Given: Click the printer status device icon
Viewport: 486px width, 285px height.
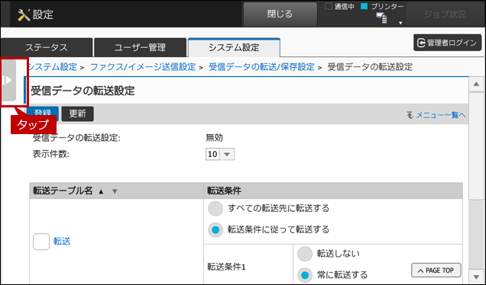Looking at the screenshot, I should (x=381, y=18).
